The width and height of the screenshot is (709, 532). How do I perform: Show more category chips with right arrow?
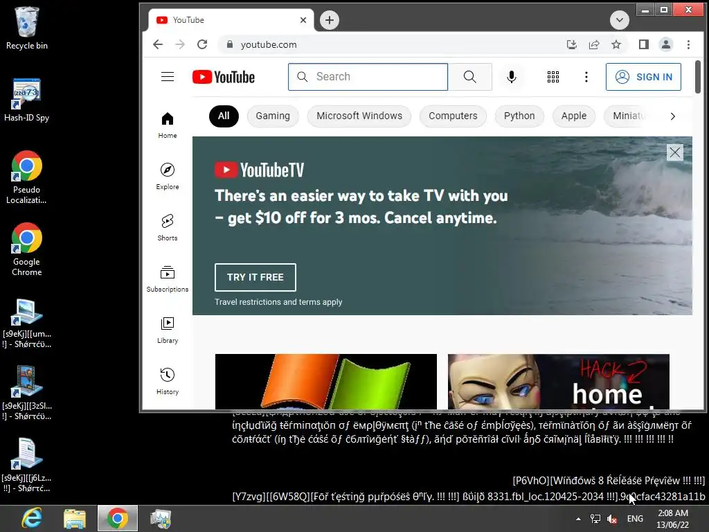click(x=672, y=116)
